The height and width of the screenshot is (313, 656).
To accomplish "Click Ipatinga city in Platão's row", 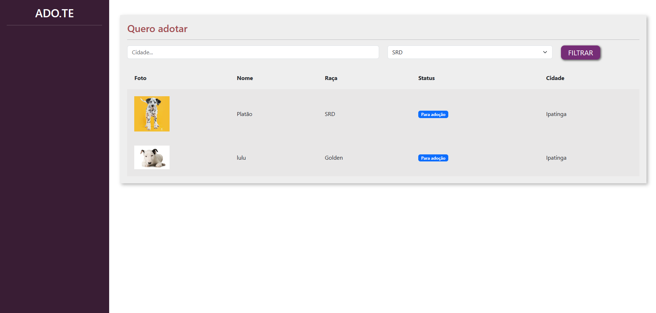I will point(556,114).
